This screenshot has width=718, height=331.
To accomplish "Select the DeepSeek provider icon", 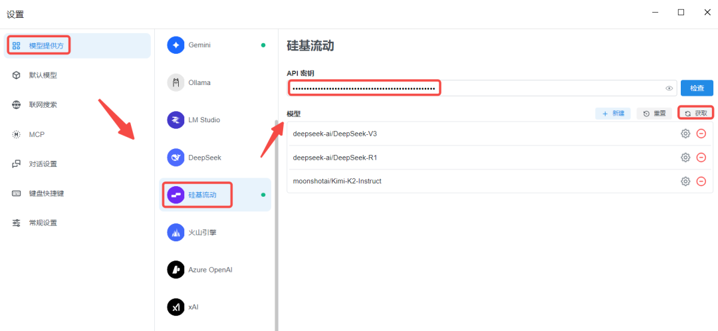I will coord(176,158).
